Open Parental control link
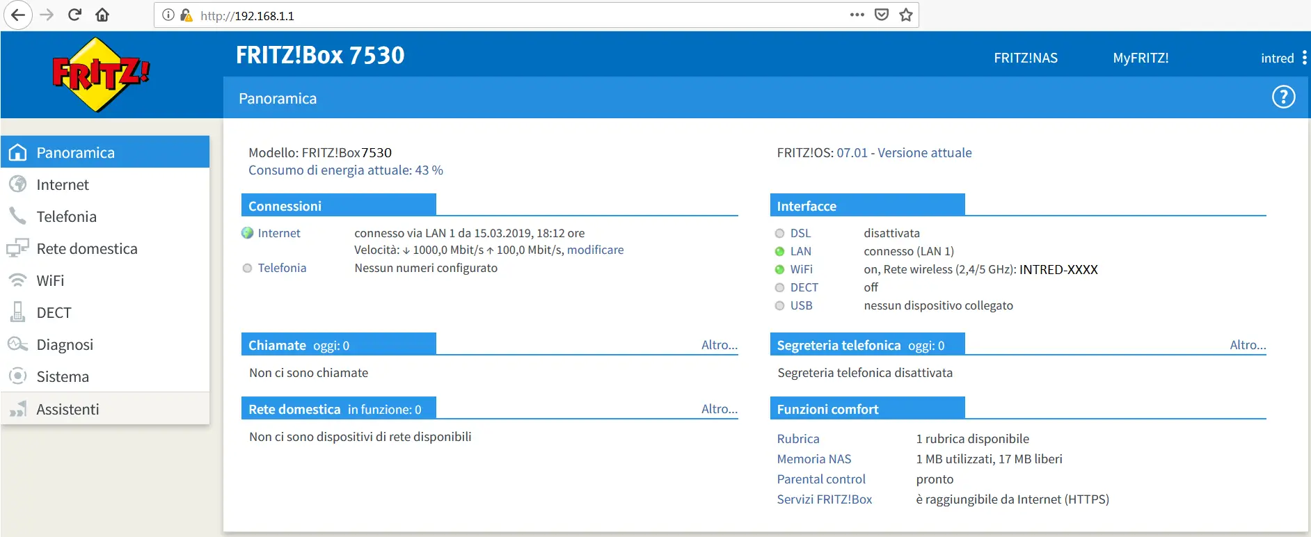1311x537 pixels. [x=821, y=479]
